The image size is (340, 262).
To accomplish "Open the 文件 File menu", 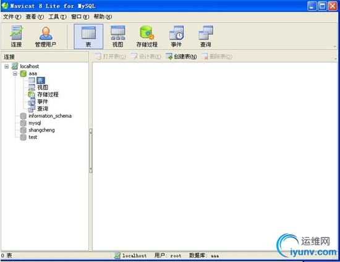I will click(12, 17).
